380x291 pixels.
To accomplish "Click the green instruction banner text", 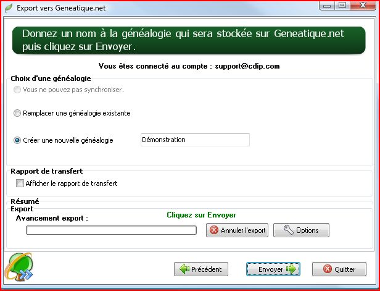I will [183, 40].
